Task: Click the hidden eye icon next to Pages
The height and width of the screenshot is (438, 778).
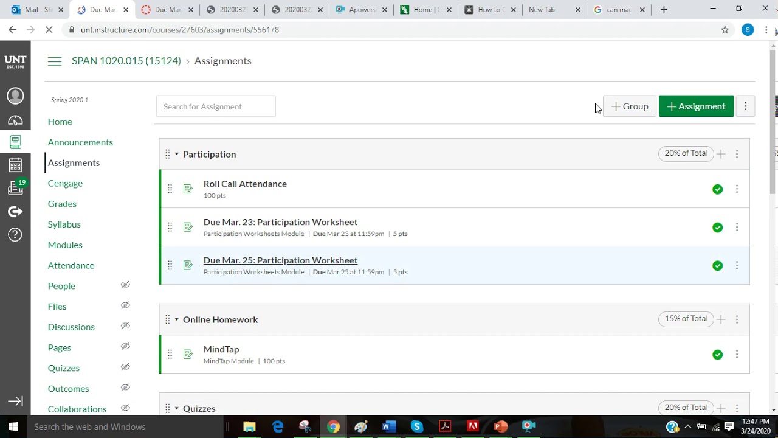Action: (125, 347)
